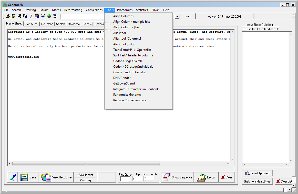Choose Create Random Genelist
This screenshot has height=194, width=298.
[x=139, y=72]
